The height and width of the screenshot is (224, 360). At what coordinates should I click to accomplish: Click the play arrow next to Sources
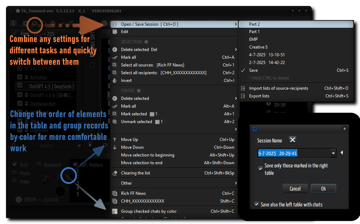click(x=90, y=145)
